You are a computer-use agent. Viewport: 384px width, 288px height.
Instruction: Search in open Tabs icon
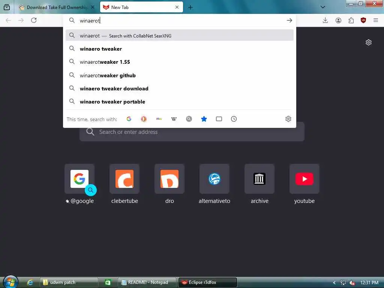[219, 119]
